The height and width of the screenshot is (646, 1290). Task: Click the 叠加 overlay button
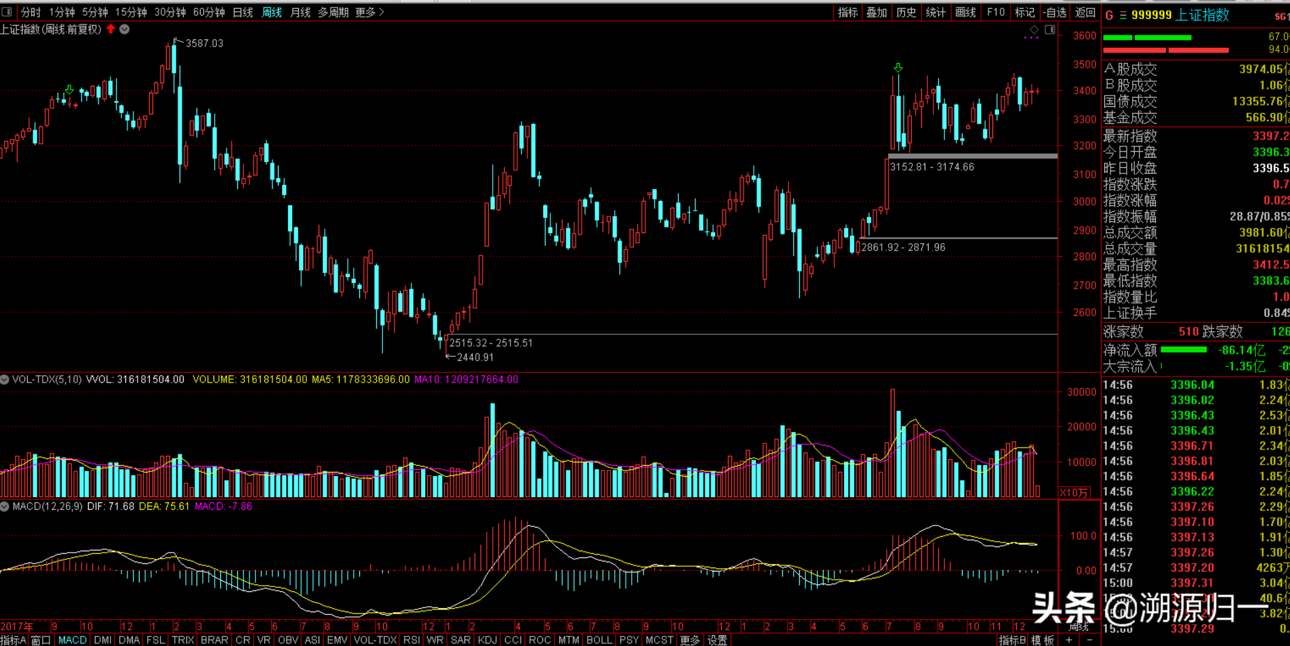pos(877,12)
